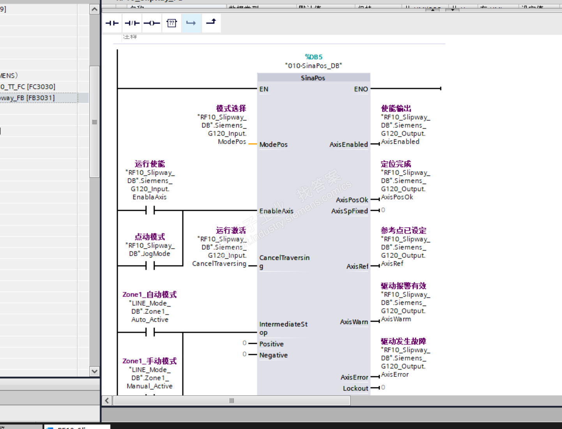This screenshot has height=429, width=562.
Task: Select the ModePos input pin
Action: click(274, 144)
